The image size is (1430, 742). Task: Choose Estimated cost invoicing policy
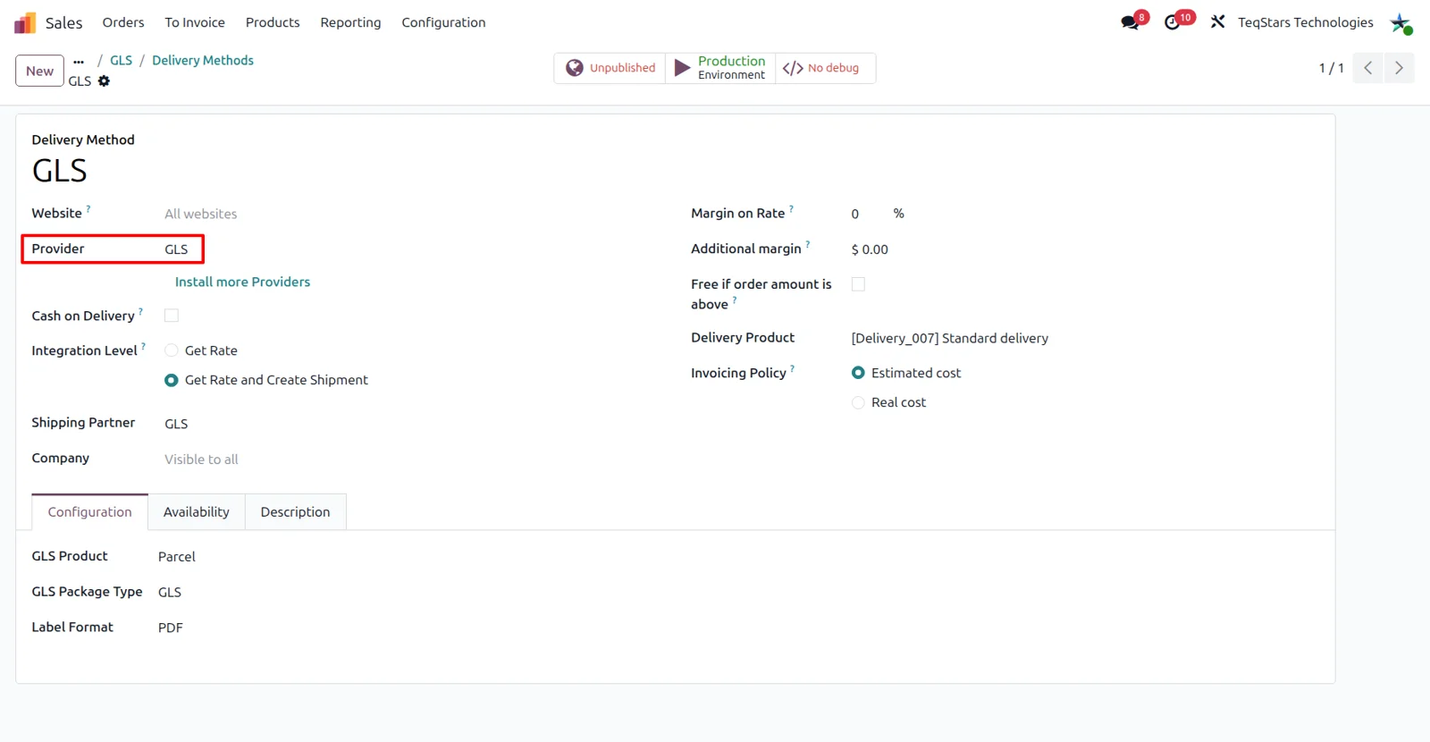tap(858, 373)
